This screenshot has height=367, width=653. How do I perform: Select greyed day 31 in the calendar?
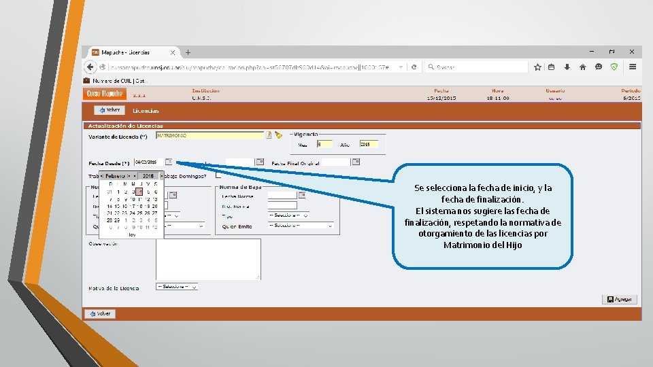coord(110,192)
